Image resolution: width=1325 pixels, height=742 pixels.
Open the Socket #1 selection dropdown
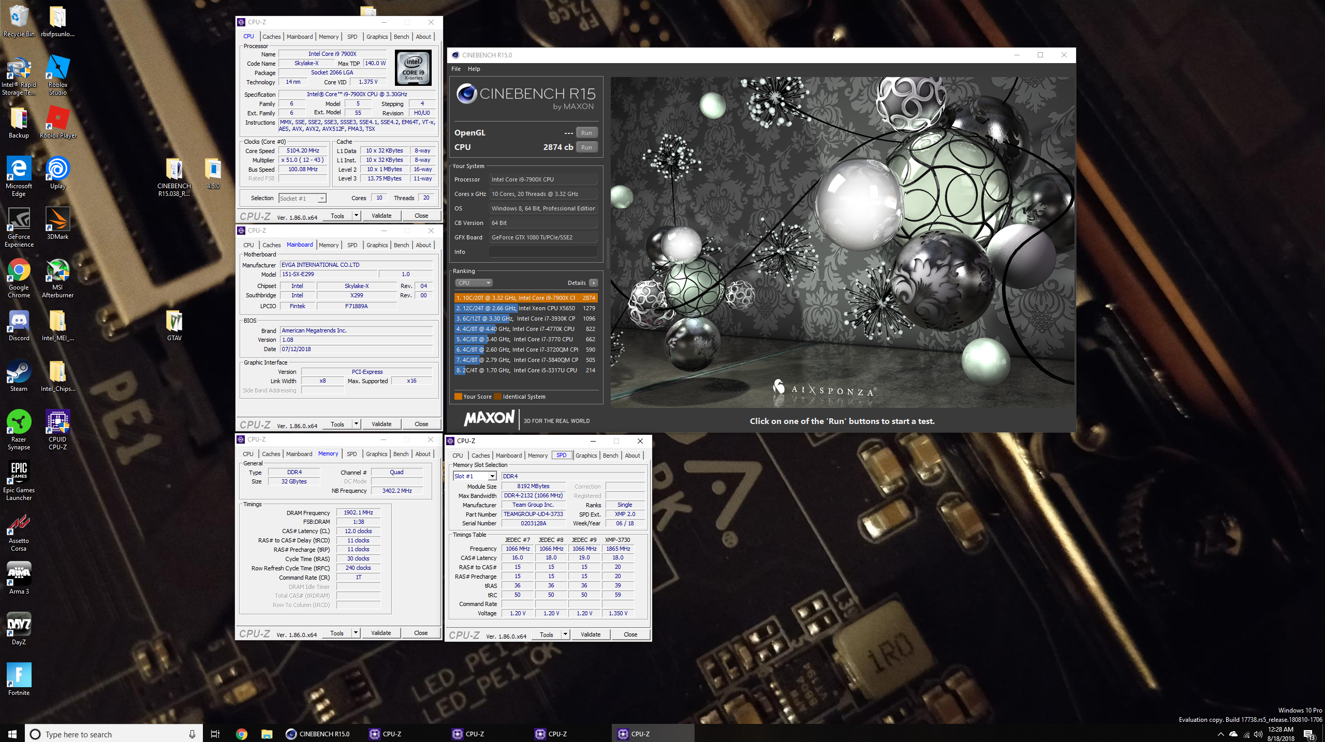pyautogui.click(x=303, y=198)
